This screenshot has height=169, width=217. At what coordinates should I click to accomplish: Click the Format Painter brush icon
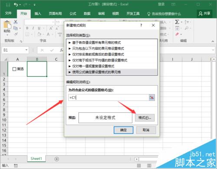pyautogui.click(x=16, y=34)
